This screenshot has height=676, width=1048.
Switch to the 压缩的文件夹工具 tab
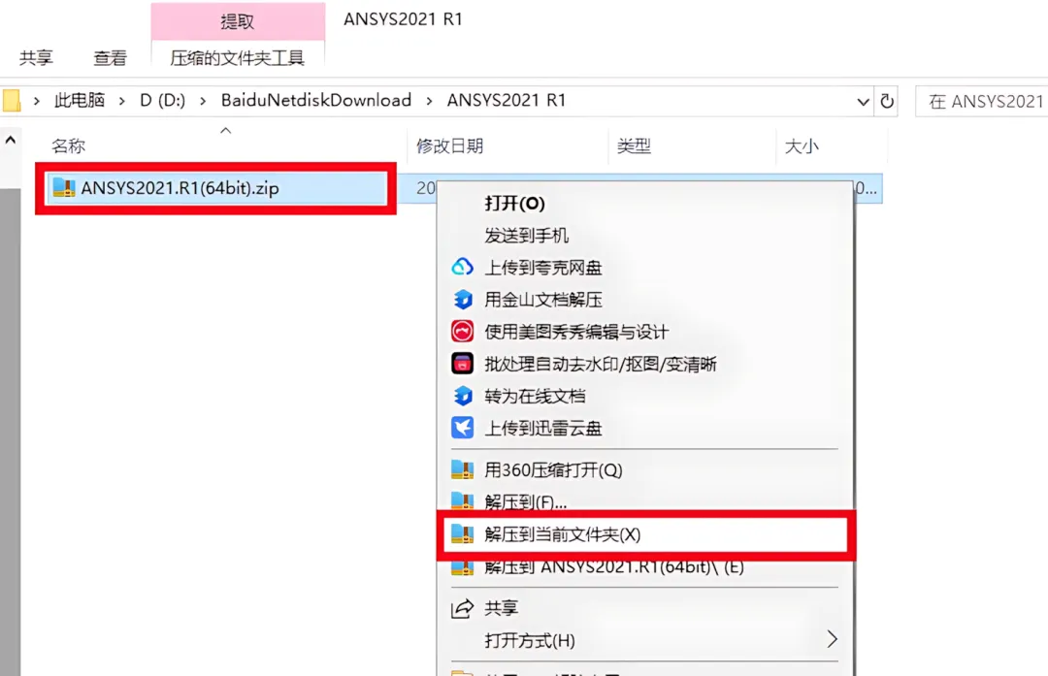point(238,58)
